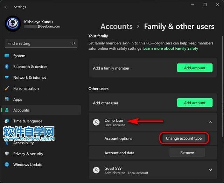Select the Bluetooth & devices icon
This screenshot has height=183, width=224.
(7, 66)
